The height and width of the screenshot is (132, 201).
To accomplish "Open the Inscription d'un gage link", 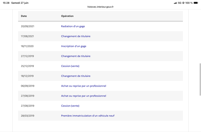I will 74,46.
